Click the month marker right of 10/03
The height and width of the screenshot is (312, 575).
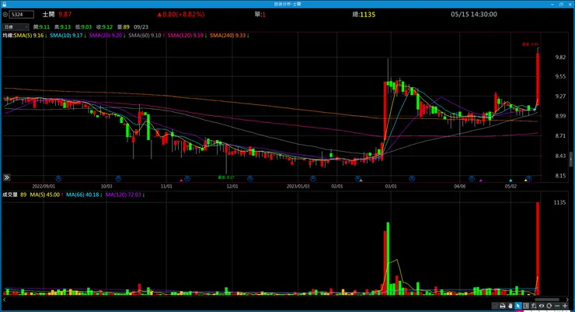(x=118, y=178)
